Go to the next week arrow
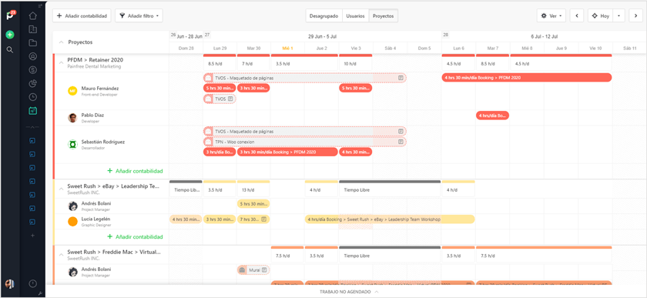 click(x=636, y=16)
